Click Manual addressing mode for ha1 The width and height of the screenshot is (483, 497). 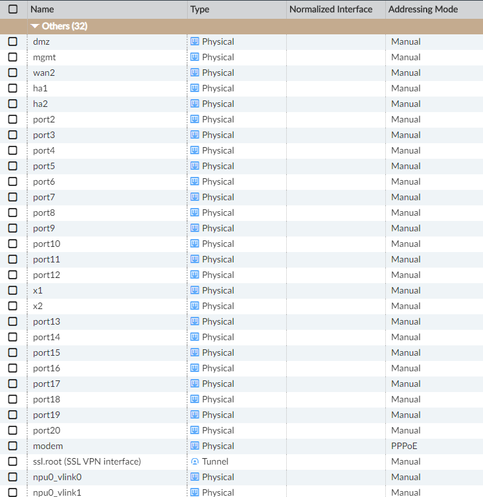coord(406,88)
